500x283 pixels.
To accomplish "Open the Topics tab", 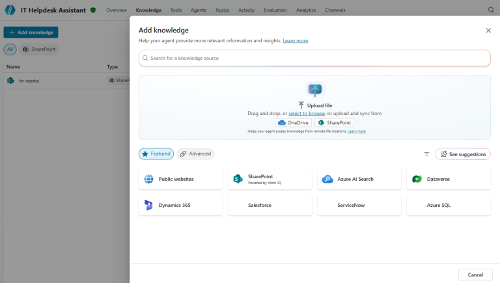I will click(222, 10).
